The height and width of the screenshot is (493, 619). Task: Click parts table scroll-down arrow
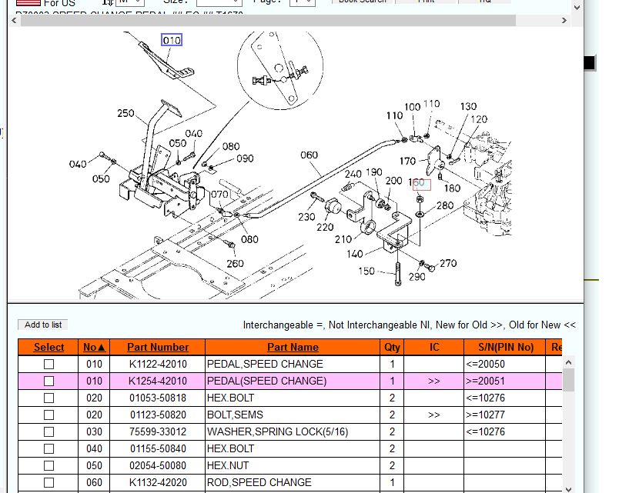pyautogui.click(x=568, y=489)
